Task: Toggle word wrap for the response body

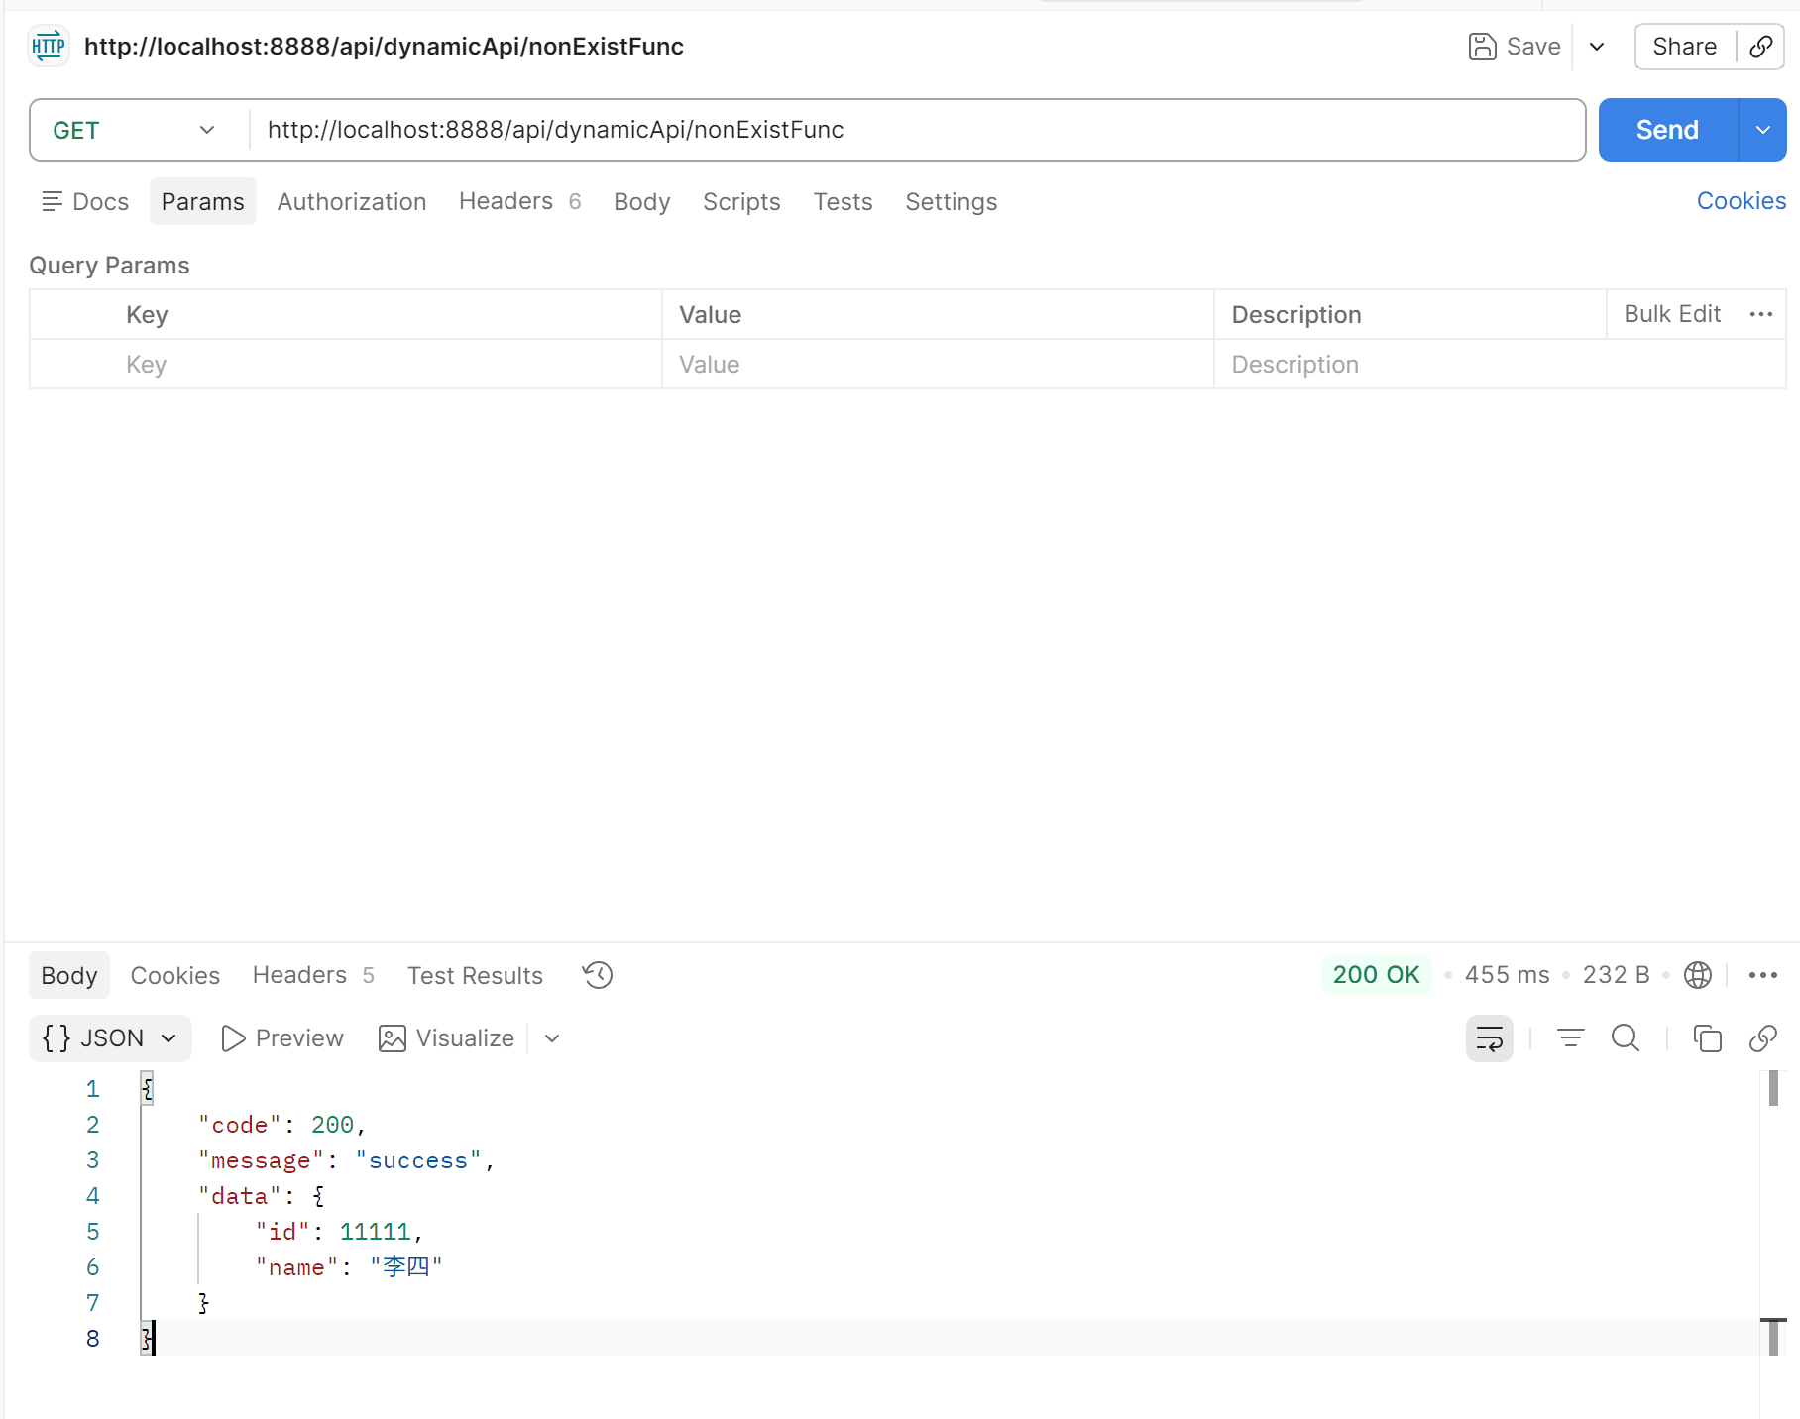Action: coord(1489,1037)
